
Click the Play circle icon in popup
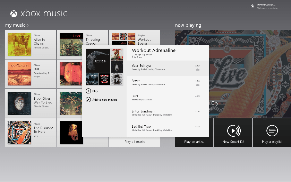(88, 91)
